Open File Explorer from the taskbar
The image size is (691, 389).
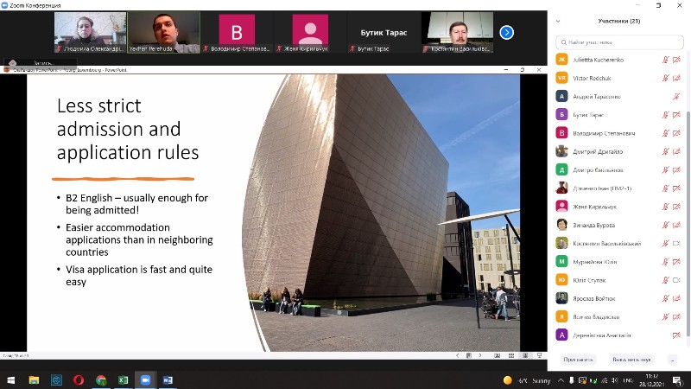click(x=35, y=379)
